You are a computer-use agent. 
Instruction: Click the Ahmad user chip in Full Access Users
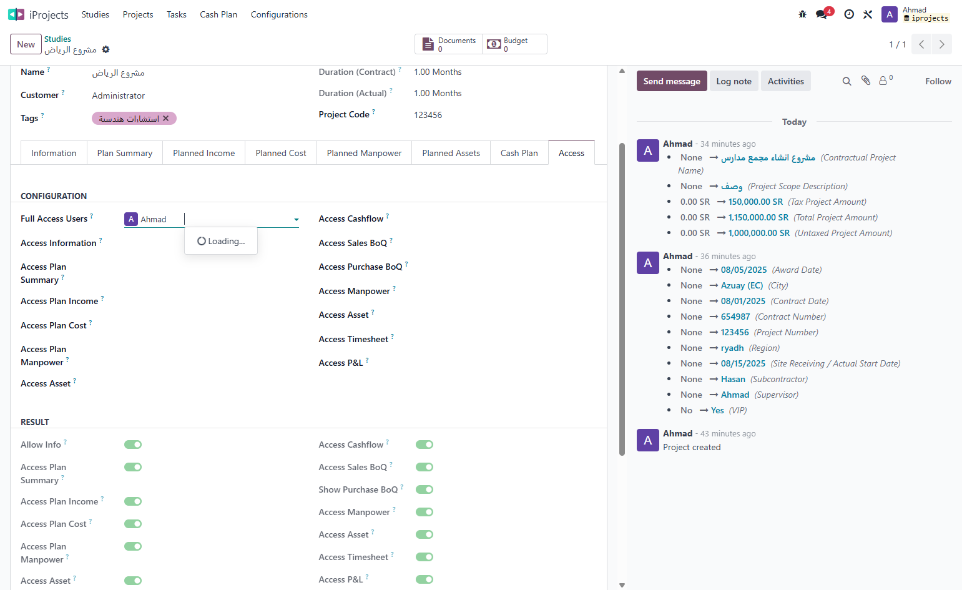tap(147, 219)
